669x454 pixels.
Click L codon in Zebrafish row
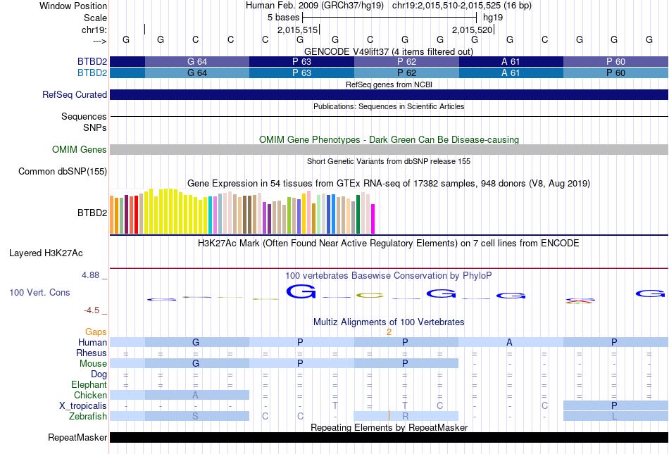point(614,417)
